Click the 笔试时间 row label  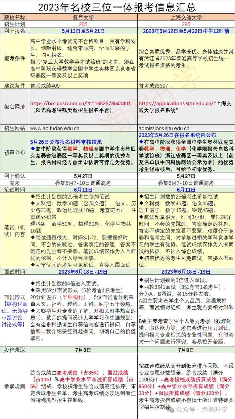[14, 190]
